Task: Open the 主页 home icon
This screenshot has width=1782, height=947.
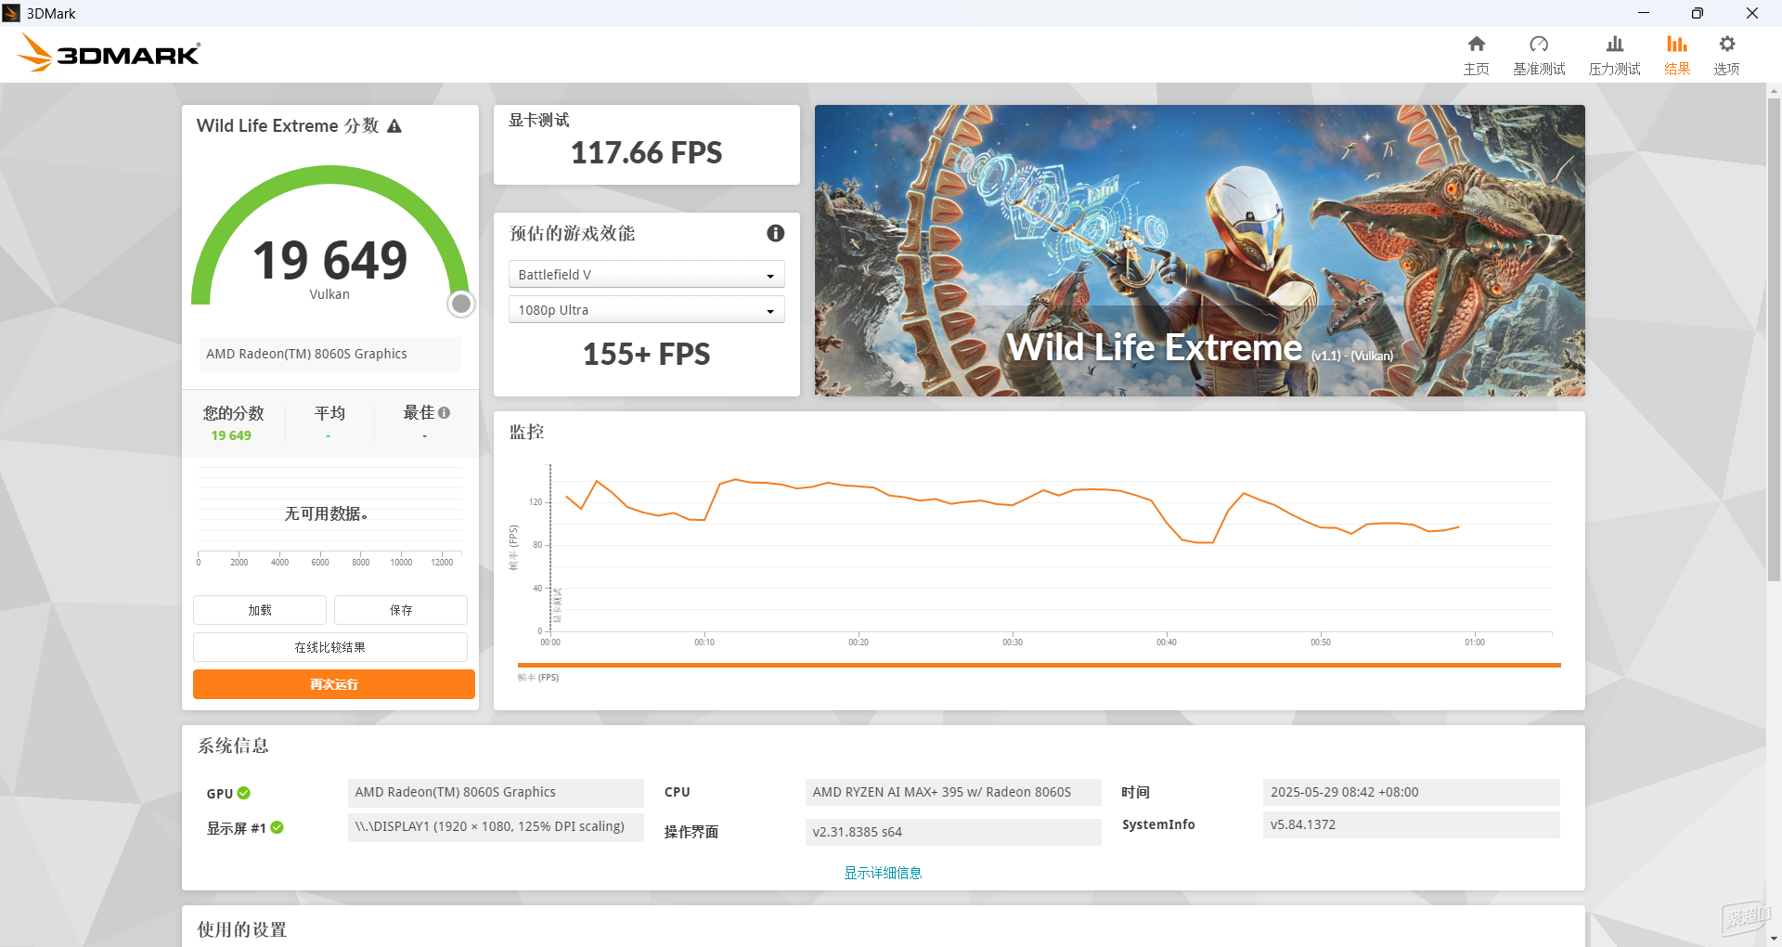Action: coord(1476,44)
